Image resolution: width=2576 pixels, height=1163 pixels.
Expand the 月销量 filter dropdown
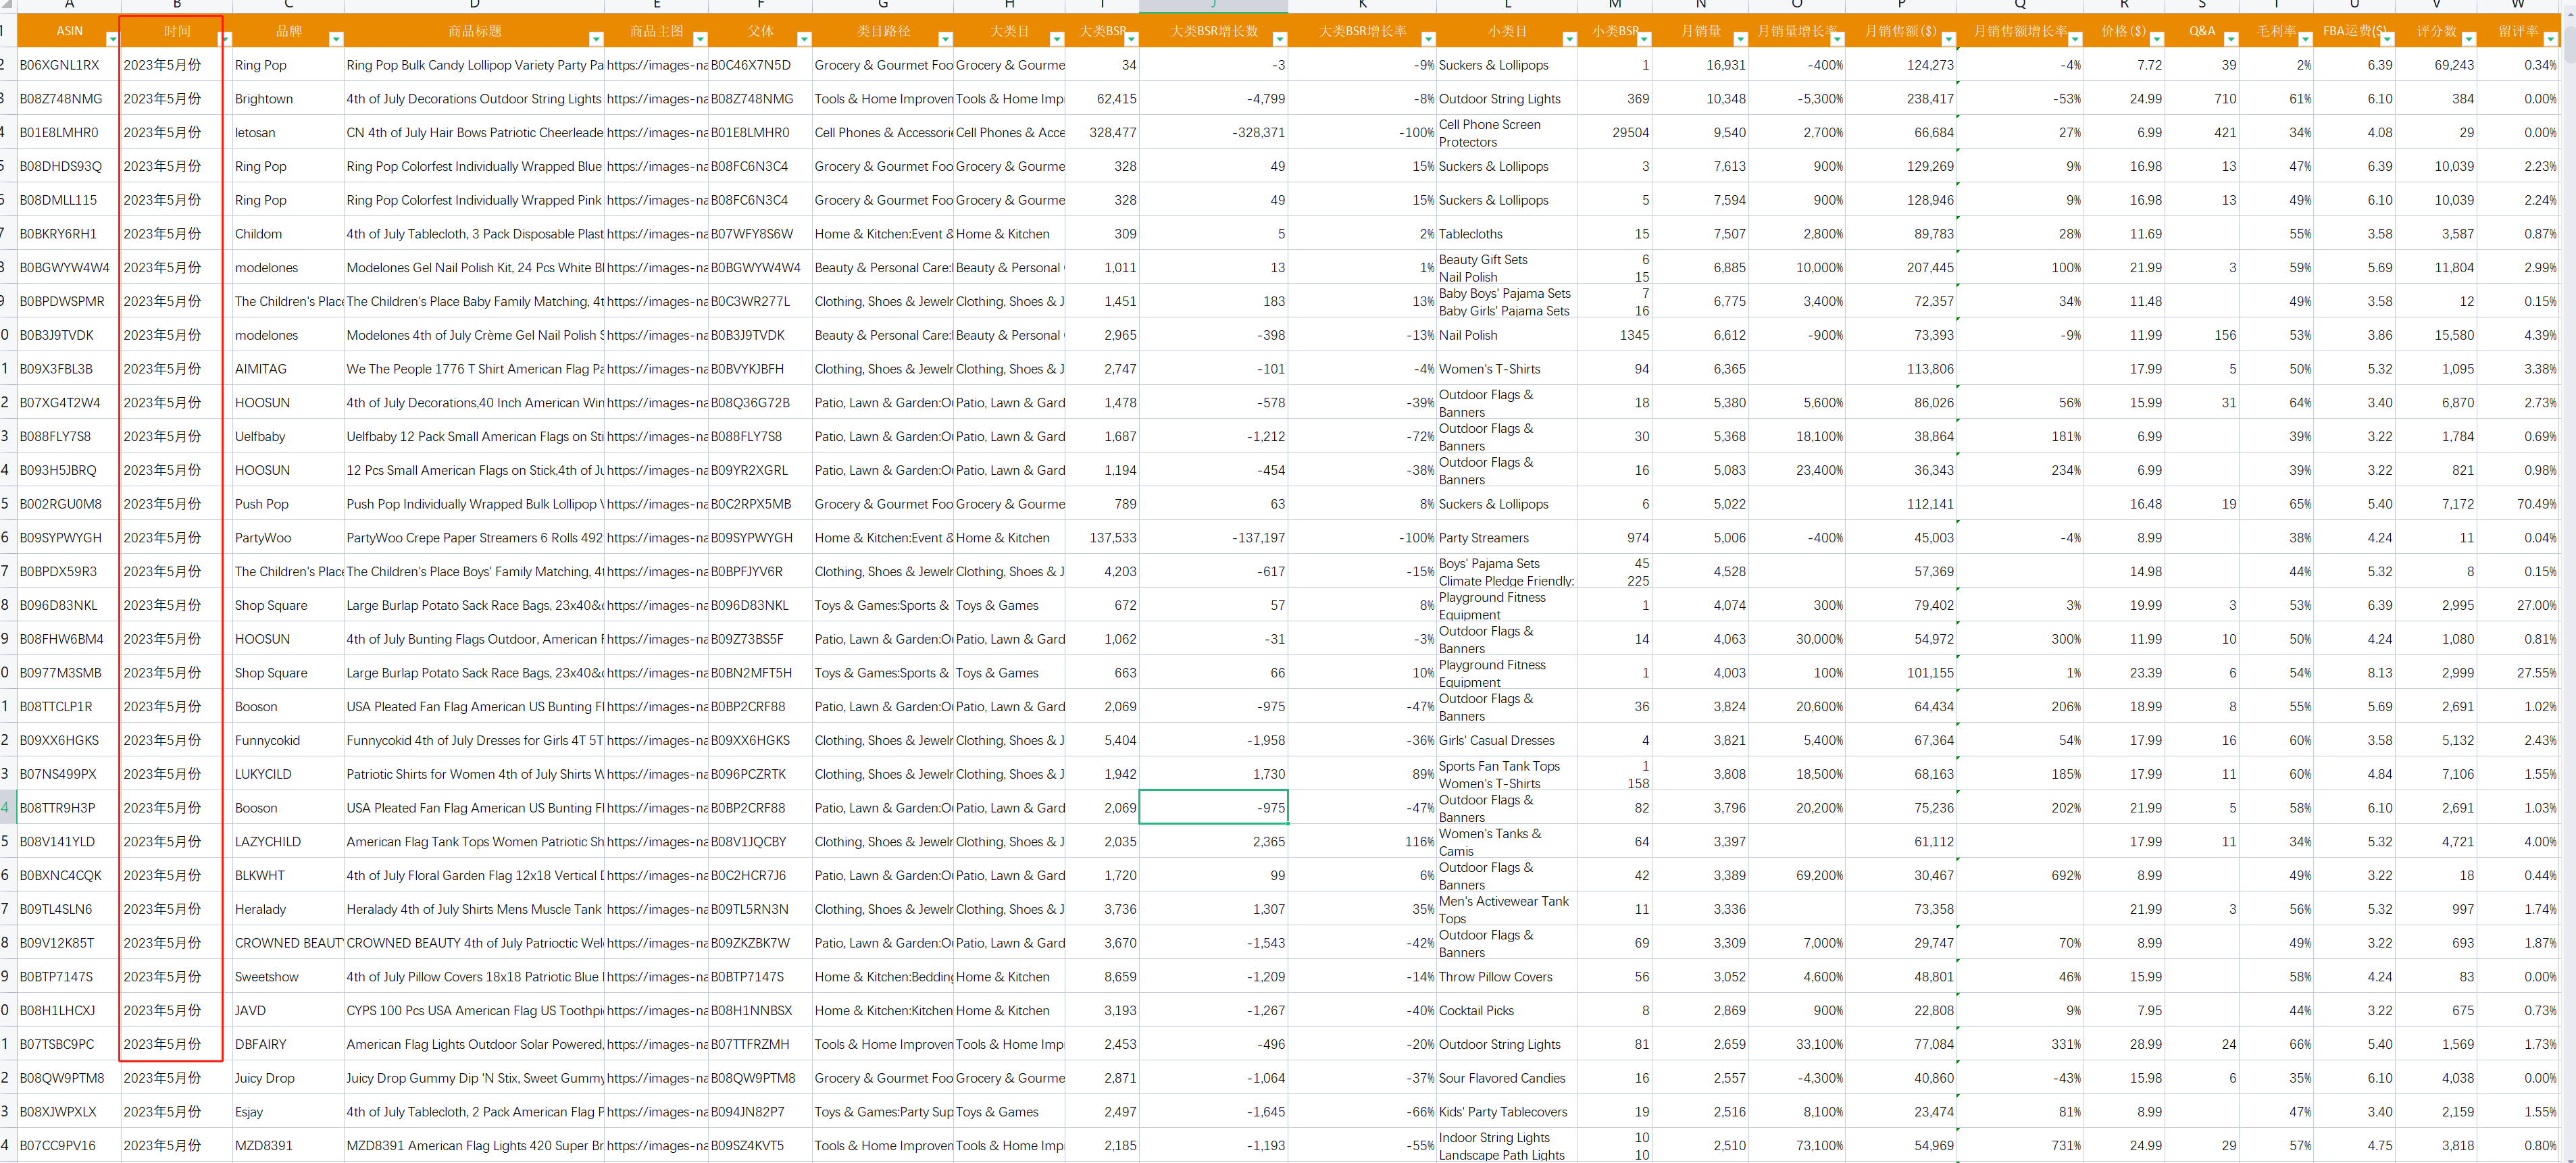1740,39
